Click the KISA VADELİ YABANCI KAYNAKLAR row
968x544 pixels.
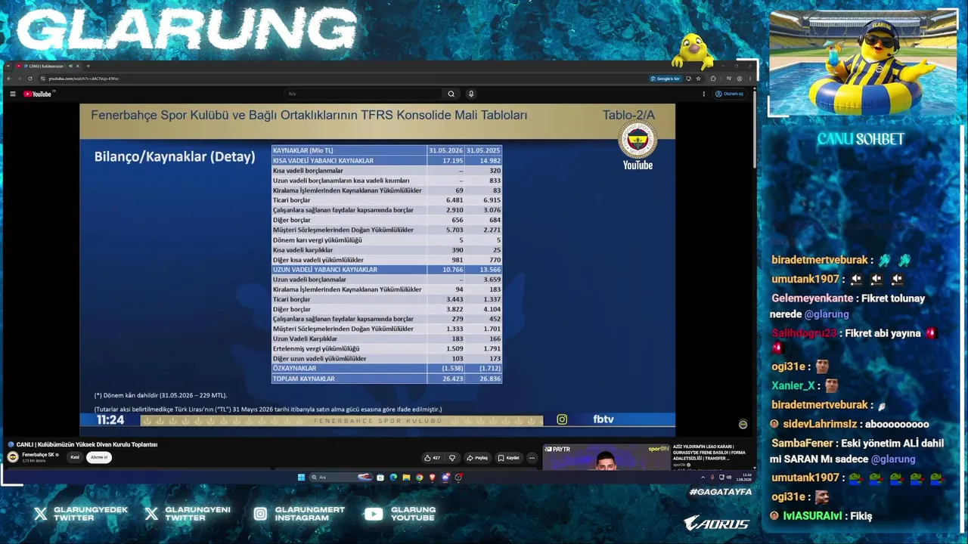[x=386, y=161]
